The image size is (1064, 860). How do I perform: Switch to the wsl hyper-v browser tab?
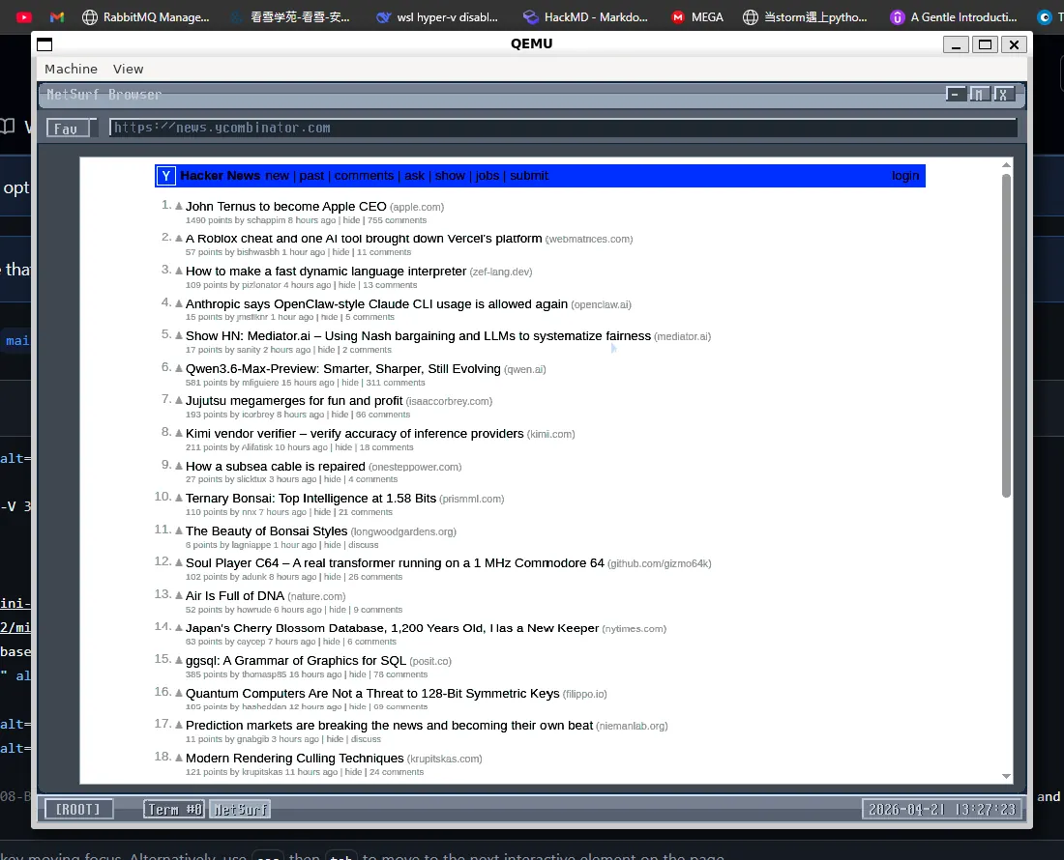[x=437, y=17]
